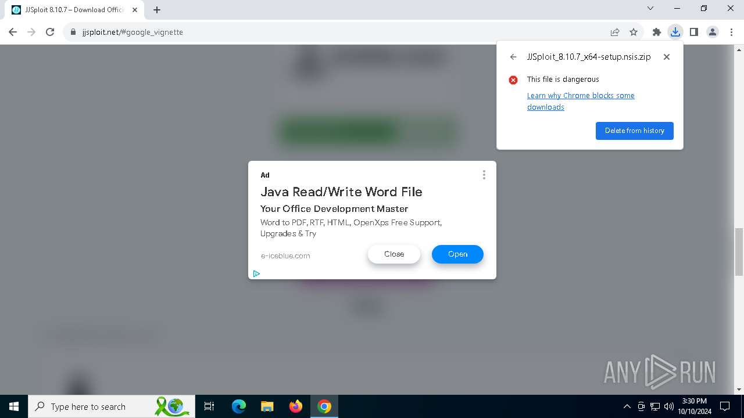Image resolution: width=744 pixels, height=418 pixels.
Task: Click the Java Read/Write Word File headline
Action: coord(341,192)
